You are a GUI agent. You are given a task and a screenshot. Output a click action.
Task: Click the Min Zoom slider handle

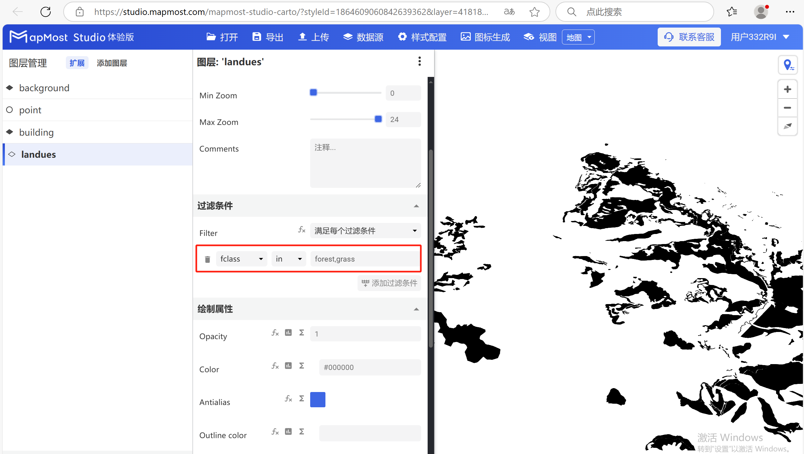coord(313,92)
